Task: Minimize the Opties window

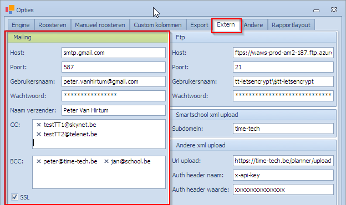Action: coord(316,11)
